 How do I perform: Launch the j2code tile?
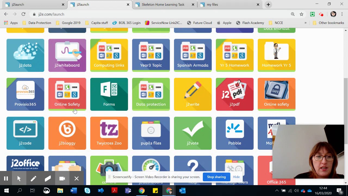pos(25,133)
